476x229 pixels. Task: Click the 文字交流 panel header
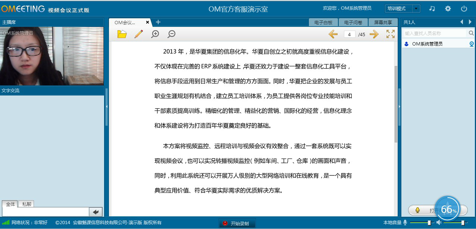click(52, 91)
